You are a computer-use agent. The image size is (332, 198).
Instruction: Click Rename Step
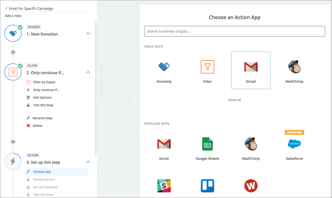pyautogui.click(x=42, y=118)
